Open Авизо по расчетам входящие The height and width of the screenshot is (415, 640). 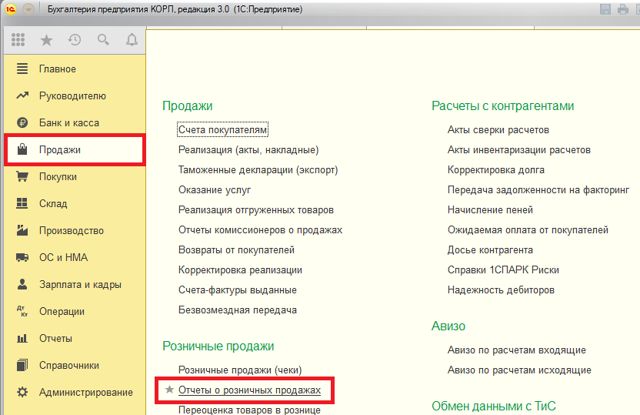(x=517, y=350)
